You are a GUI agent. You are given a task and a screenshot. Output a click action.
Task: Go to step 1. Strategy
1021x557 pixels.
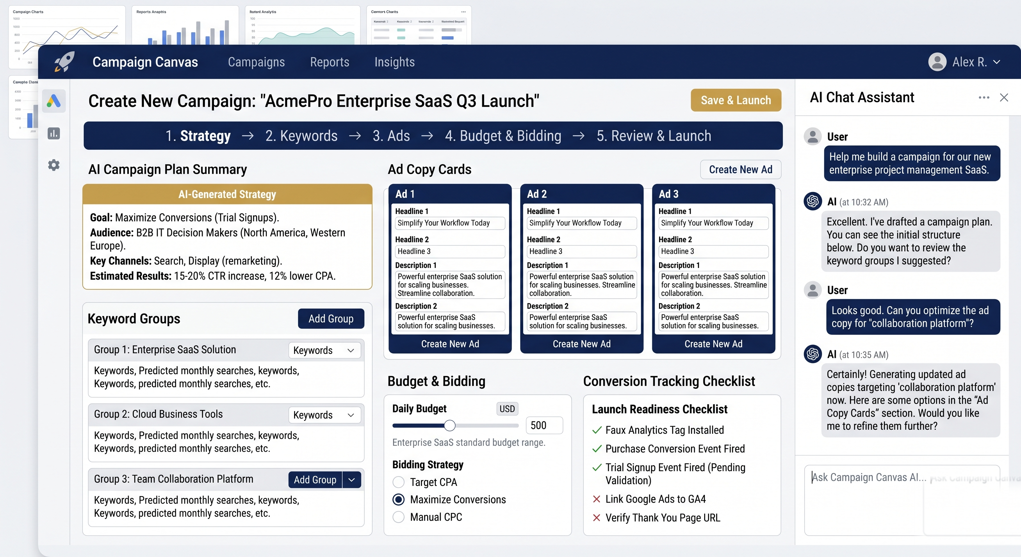pos(198,136)
